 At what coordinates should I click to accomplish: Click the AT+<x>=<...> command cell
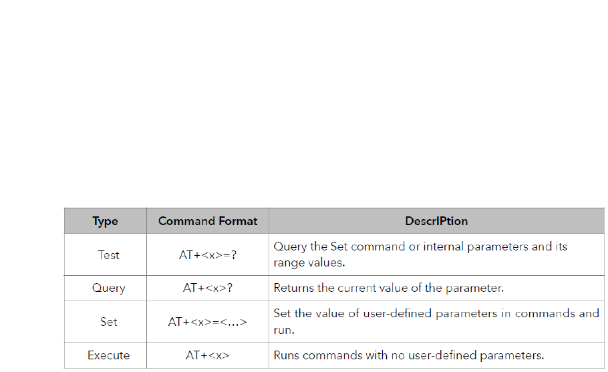click(x=207, y=322)
